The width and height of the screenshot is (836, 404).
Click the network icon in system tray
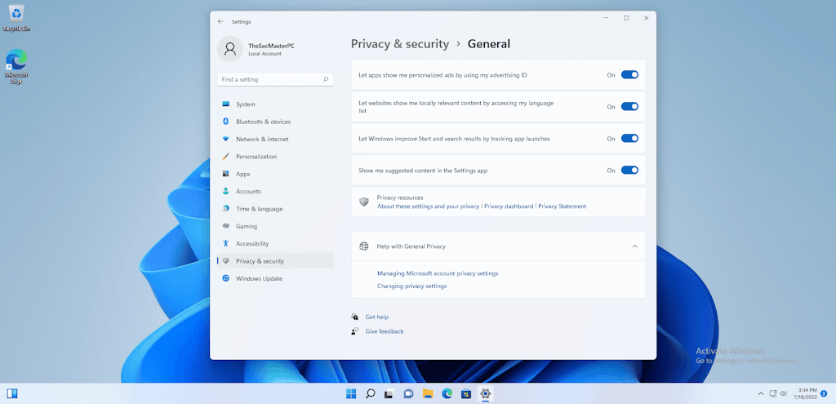(x=772, y=394)
